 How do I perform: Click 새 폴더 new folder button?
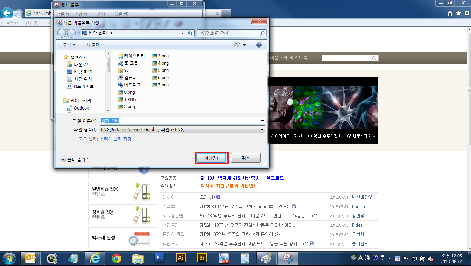tap(93, 45)
